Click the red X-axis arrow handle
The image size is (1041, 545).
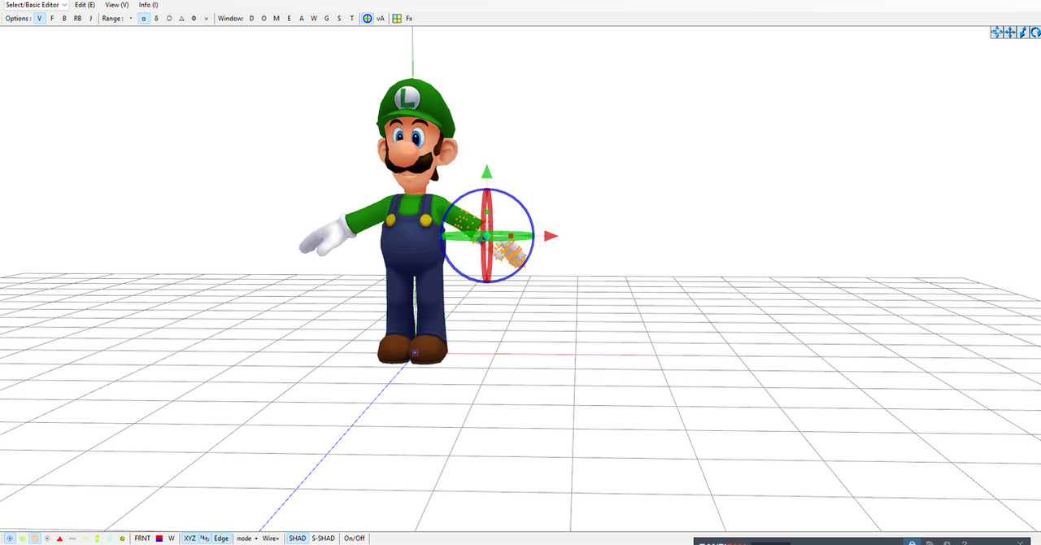pyautogui.click(x=551, y=236)
